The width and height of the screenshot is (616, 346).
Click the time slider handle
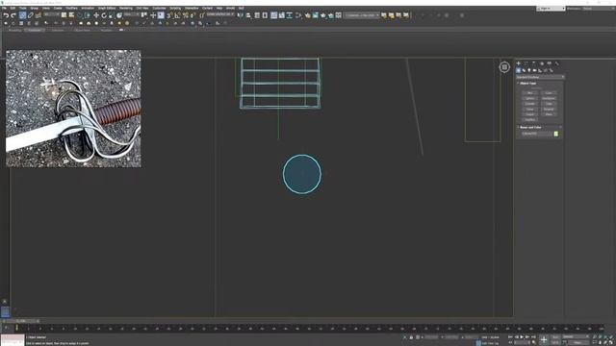[x=20, y=321]
